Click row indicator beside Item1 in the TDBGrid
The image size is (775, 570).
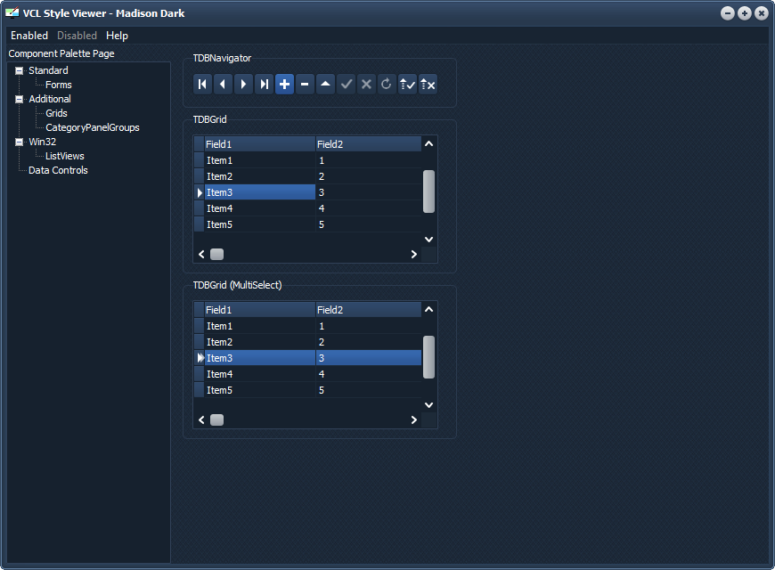(x=200, y=160)
